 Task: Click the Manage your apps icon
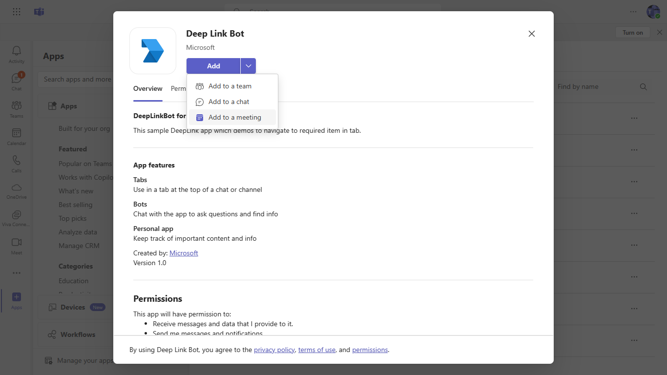coord(49,361)
